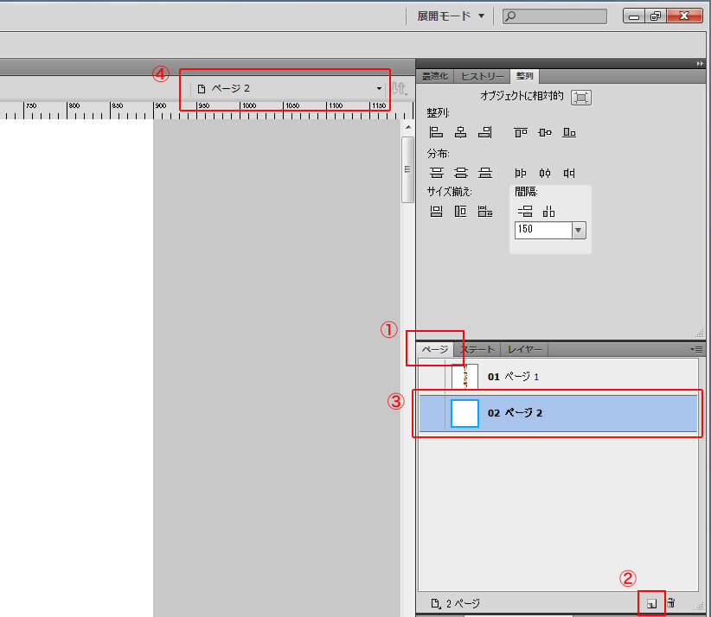This screenshot has width=711, height=617.
Task: Distribute objects by vertical centers
Action: click(460, 172)
